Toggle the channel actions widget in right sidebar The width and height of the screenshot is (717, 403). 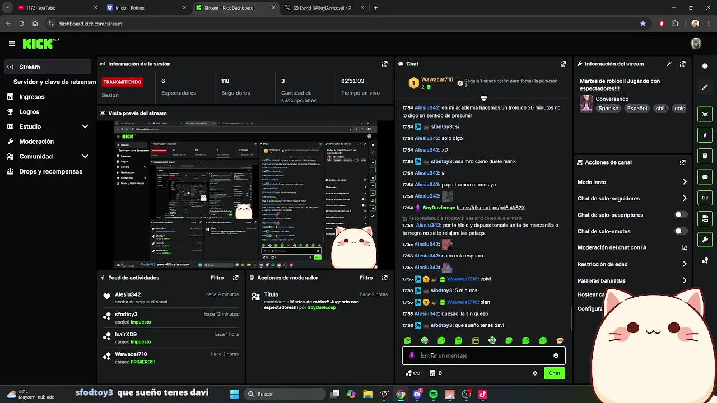pos(705,218)
